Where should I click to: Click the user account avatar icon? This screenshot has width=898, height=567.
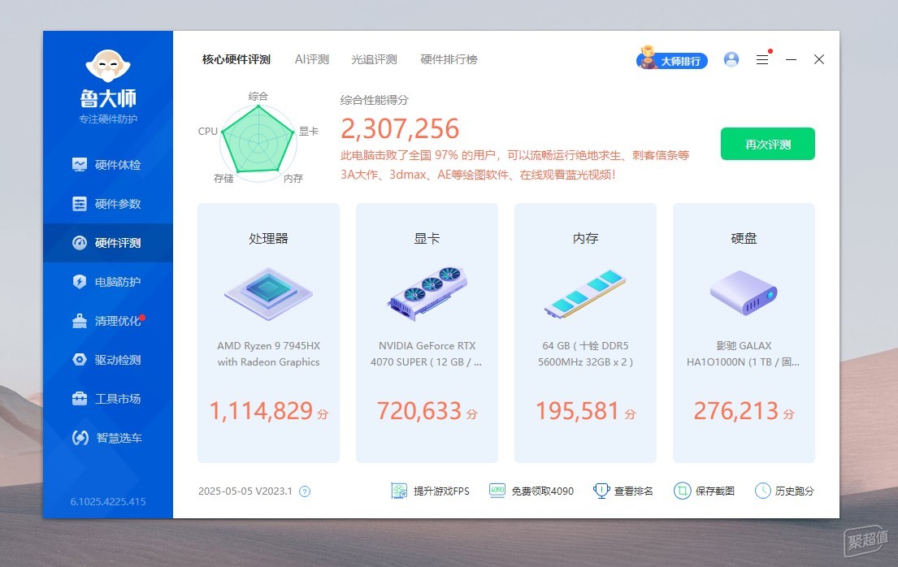point(731,59)
